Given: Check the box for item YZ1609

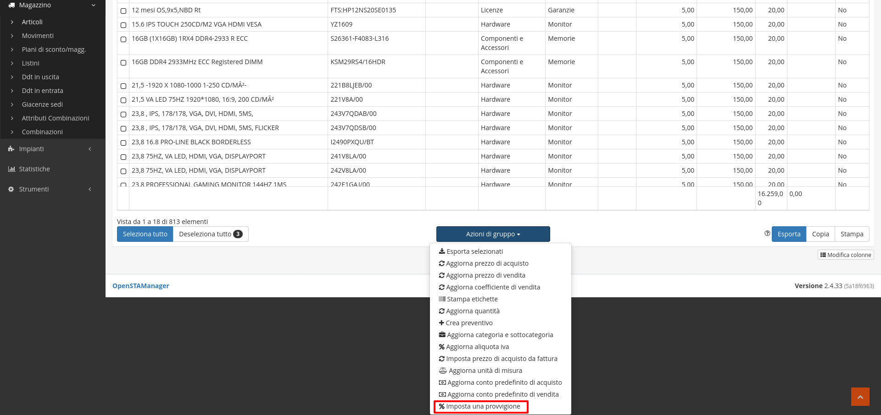Looking at the screenshot, I should pyautogui.click(x=123, y=25).
